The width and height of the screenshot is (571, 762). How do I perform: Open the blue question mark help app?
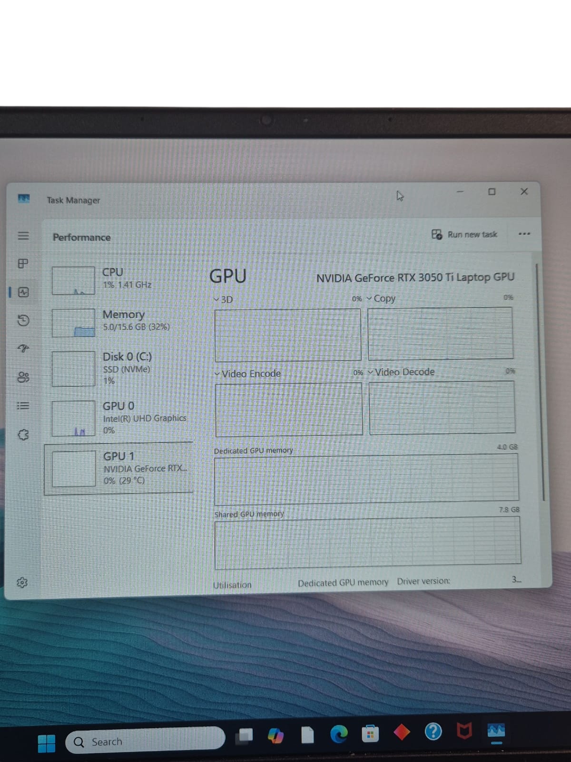click(433, 731)
